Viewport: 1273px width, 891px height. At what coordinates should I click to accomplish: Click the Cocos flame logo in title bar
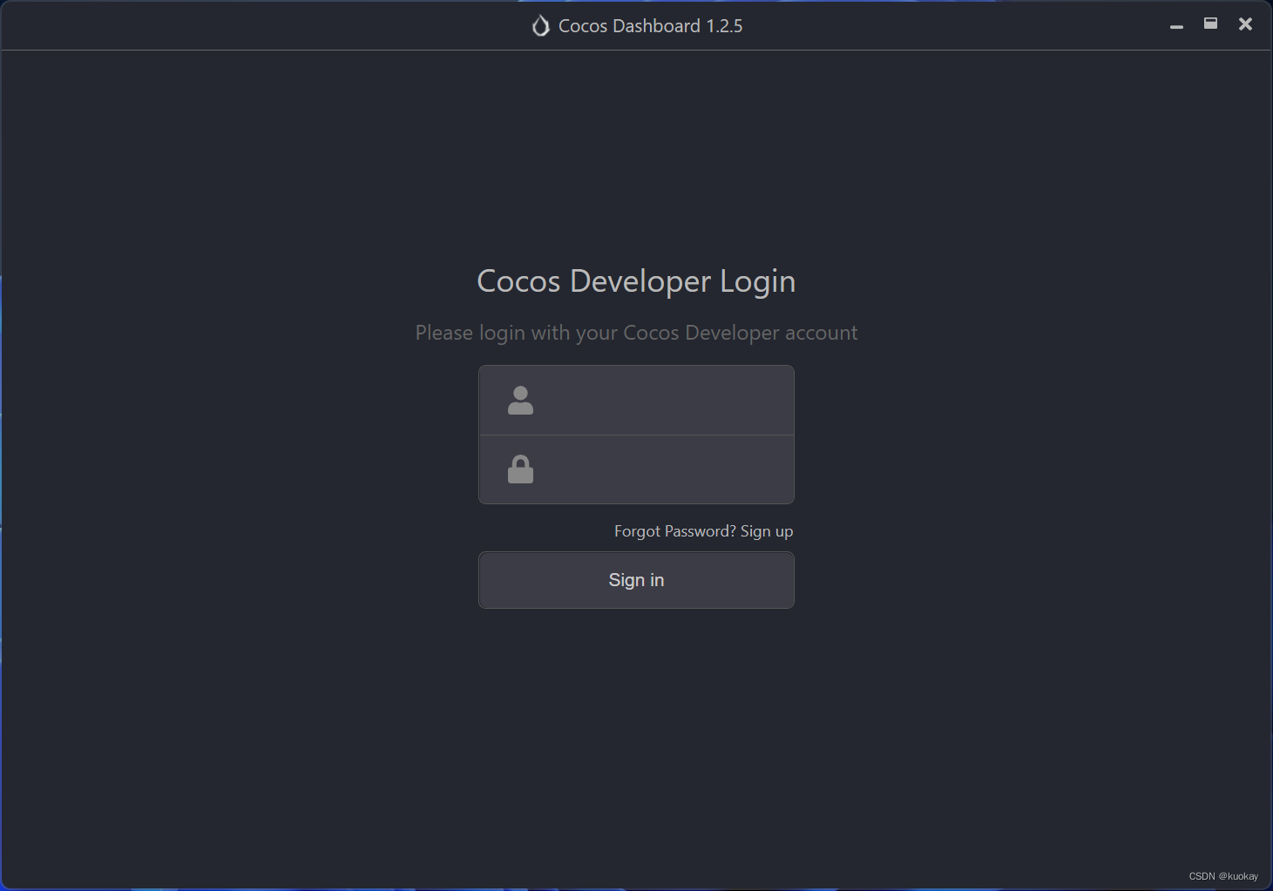540,26
